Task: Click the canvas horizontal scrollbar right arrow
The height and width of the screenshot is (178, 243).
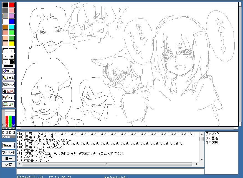Action: point(236,128)
